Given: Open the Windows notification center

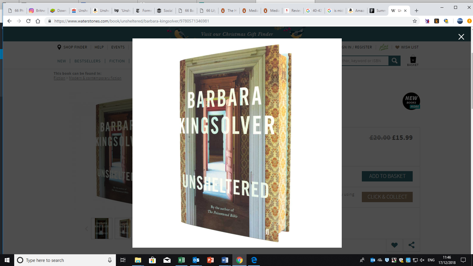Looking at the screenshot, I should pyautogui.click(x=463, y=260).
